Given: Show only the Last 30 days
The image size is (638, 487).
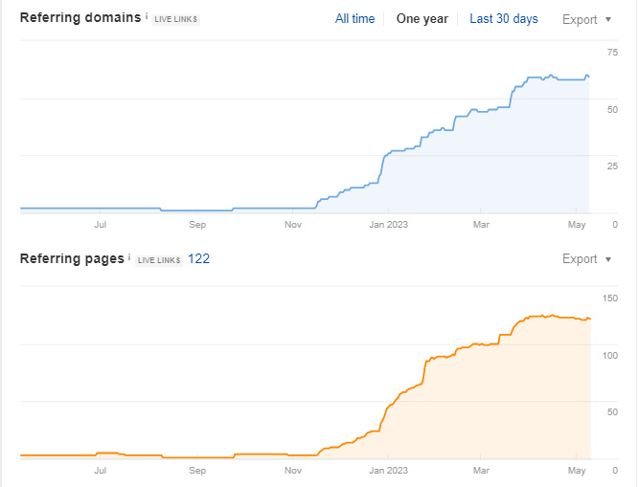Looking at the screenshot, I should pyautogui.click(x=503, y=19).
